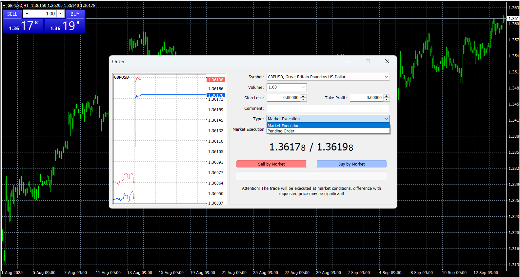The image size is (520, 277).
Task: Decrease one-click volume with down arrow
Action: 27,14
